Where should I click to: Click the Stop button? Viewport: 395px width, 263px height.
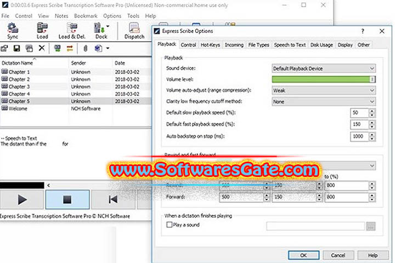pos(67,199)
